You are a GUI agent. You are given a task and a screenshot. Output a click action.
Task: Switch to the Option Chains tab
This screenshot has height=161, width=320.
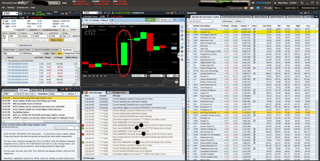24,50
